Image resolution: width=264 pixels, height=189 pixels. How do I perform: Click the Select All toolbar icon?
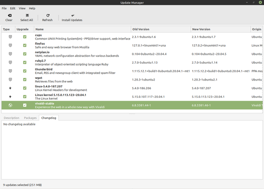(27, 16)
